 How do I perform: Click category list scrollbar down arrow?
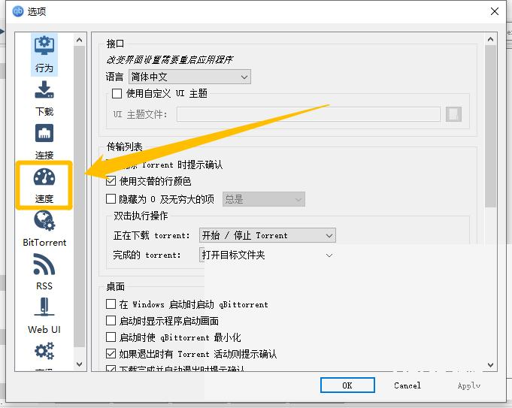80,364
